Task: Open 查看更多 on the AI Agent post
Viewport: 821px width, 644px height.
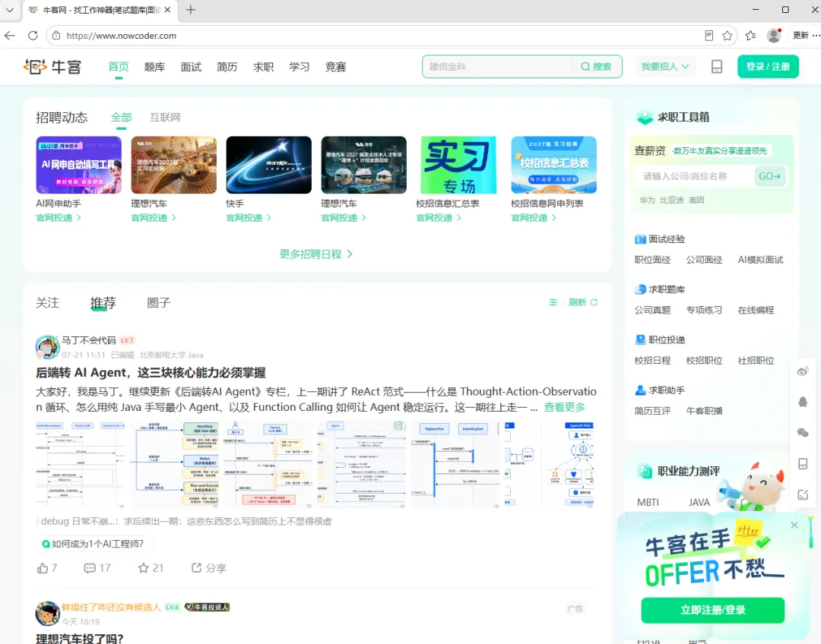Action: 564,407
